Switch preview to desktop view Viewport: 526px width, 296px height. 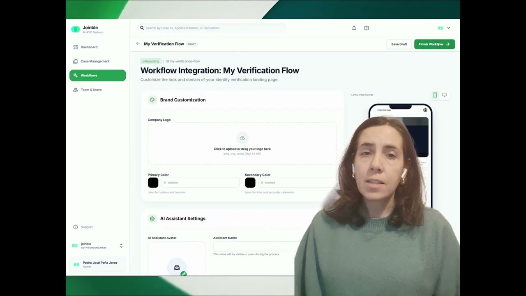pos(445,95)
